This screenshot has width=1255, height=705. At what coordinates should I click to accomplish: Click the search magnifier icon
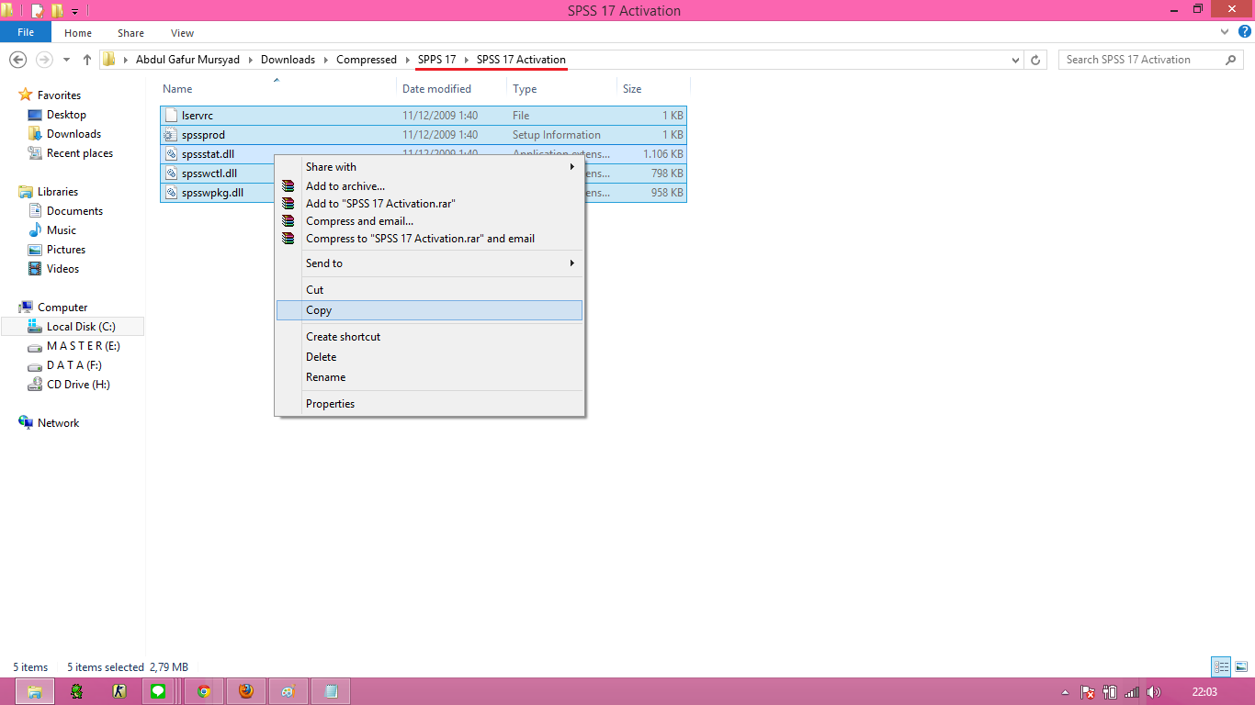pyautogui.click(x=1231, y=60)
